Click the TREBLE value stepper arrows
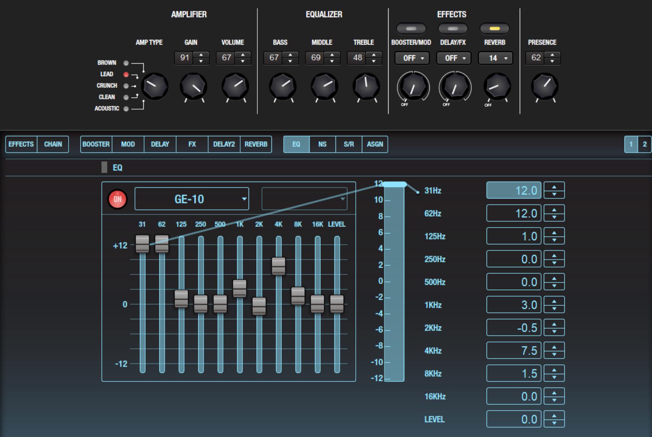The width and height of the screenshot is (652, 437). click(374, 58)
